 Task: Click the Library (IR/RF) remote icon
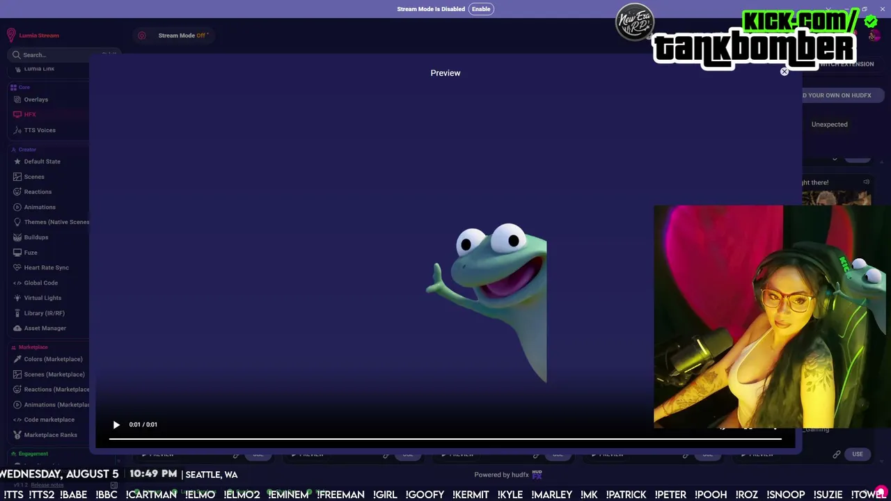(18, 313)
